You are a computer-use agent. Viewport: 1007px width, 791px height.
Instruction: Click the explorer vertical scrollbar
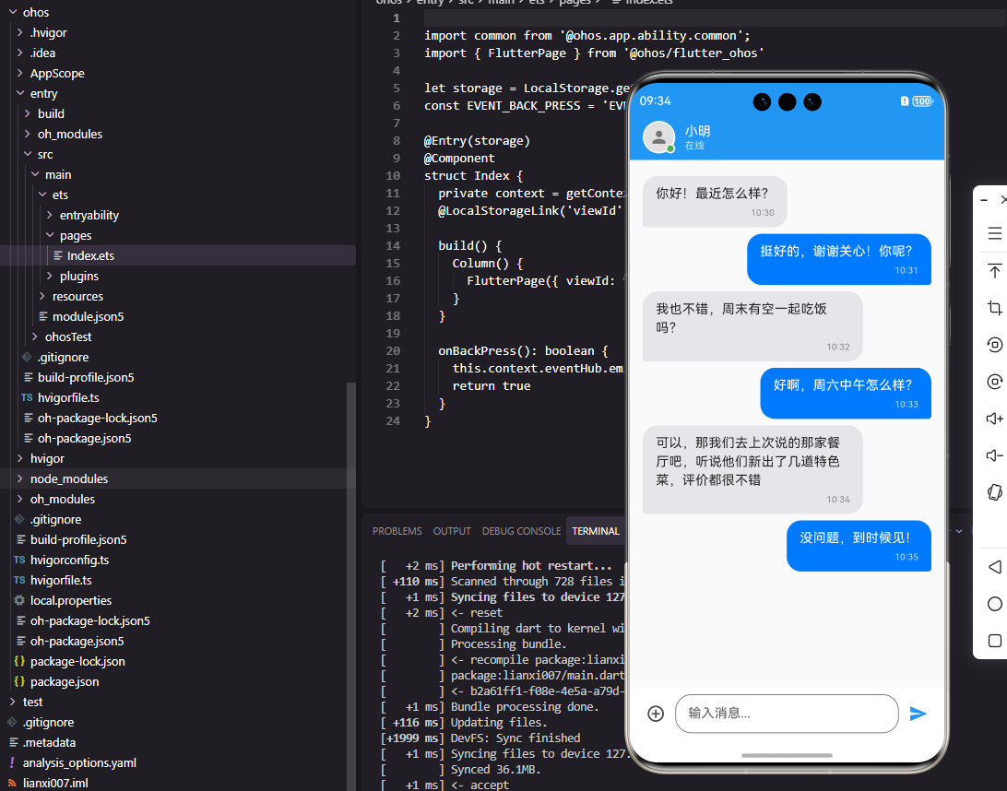point(350,586)
